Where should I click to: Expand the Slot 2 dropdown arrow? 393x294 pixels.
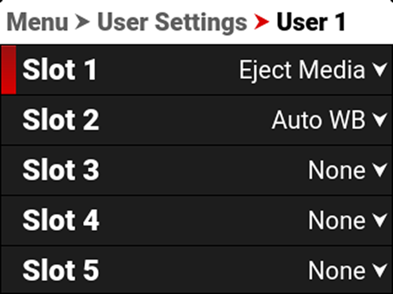click(380, 120)
